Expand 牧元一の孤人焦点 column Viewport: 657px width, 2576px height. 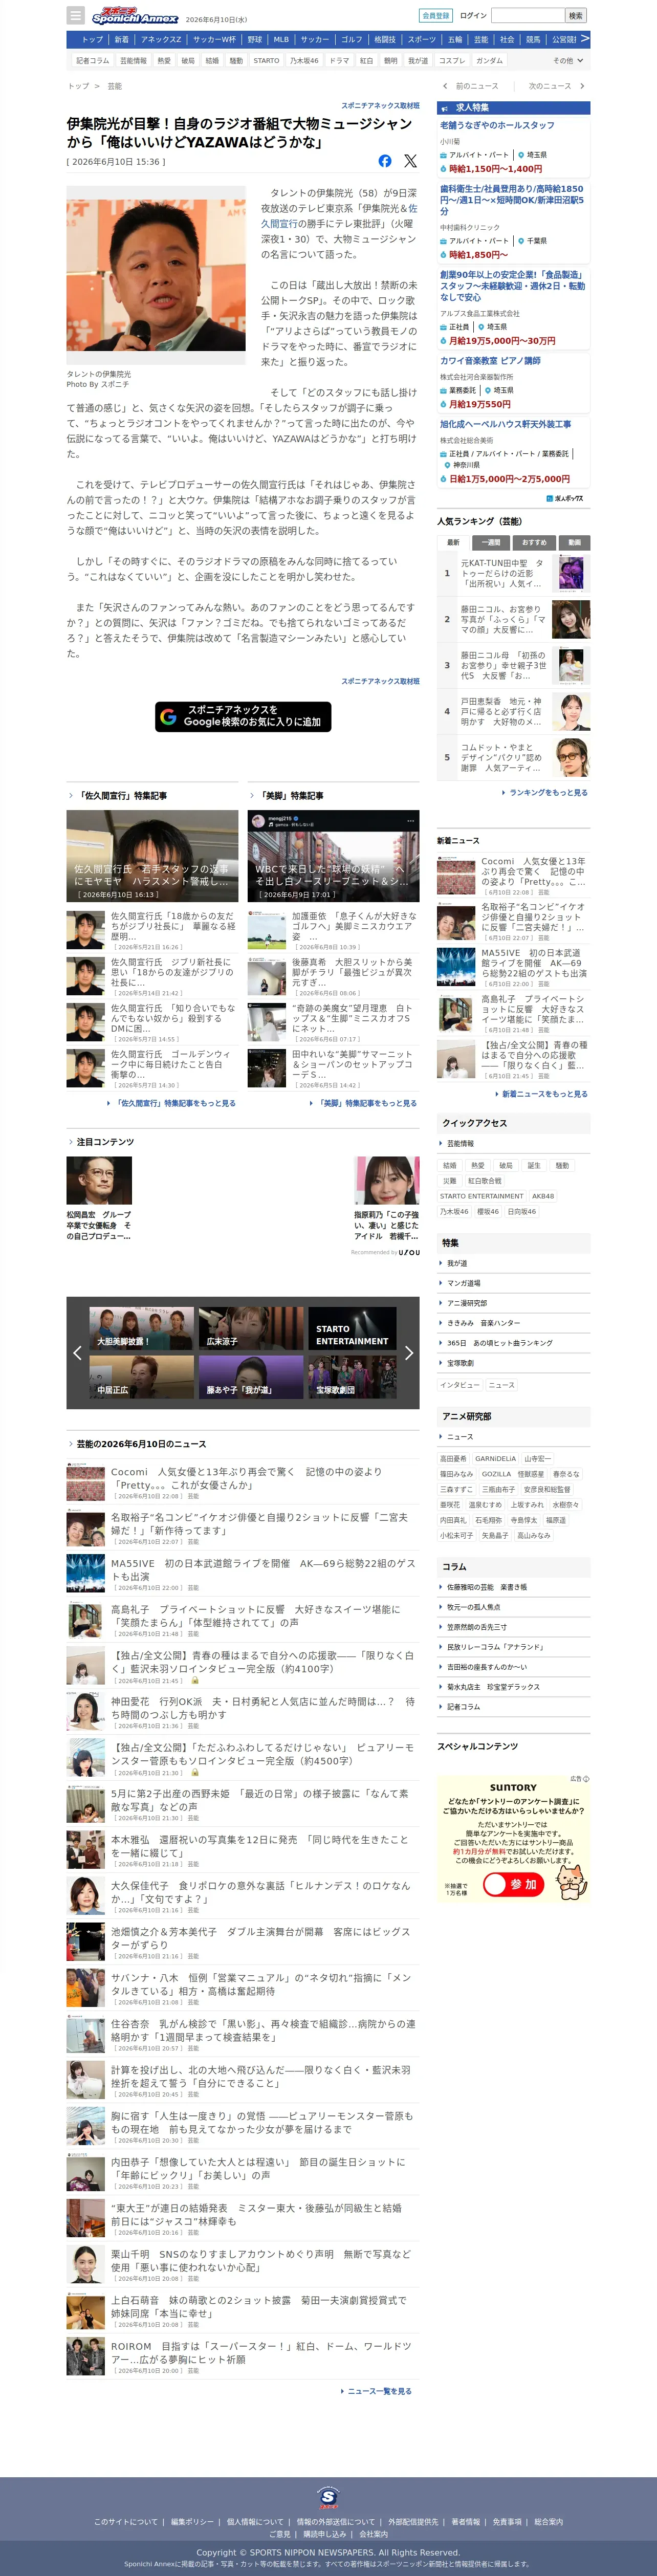pyautogui.click(x=513, y=1607)
